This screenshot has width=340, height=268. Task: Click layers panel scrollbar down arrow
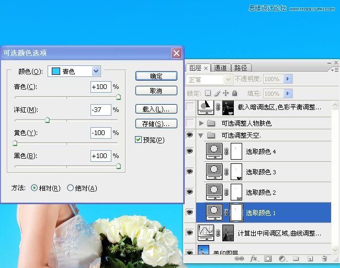[335, 250]
